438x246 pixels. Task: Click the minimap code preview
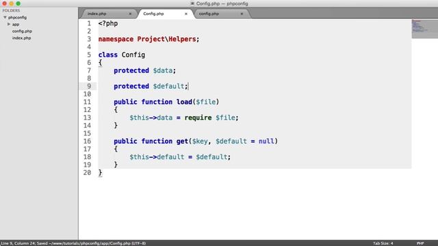point(424,29)
